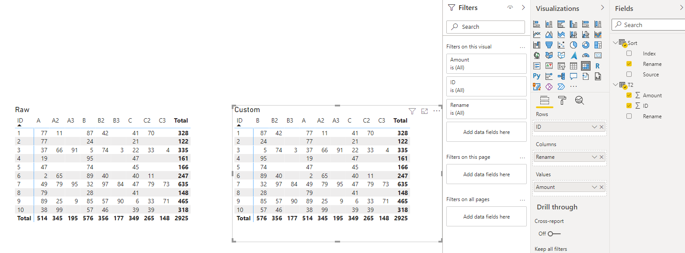The image size is (685, 253).
Task: Choose the pie chart visualization
Action: point(574,45)
